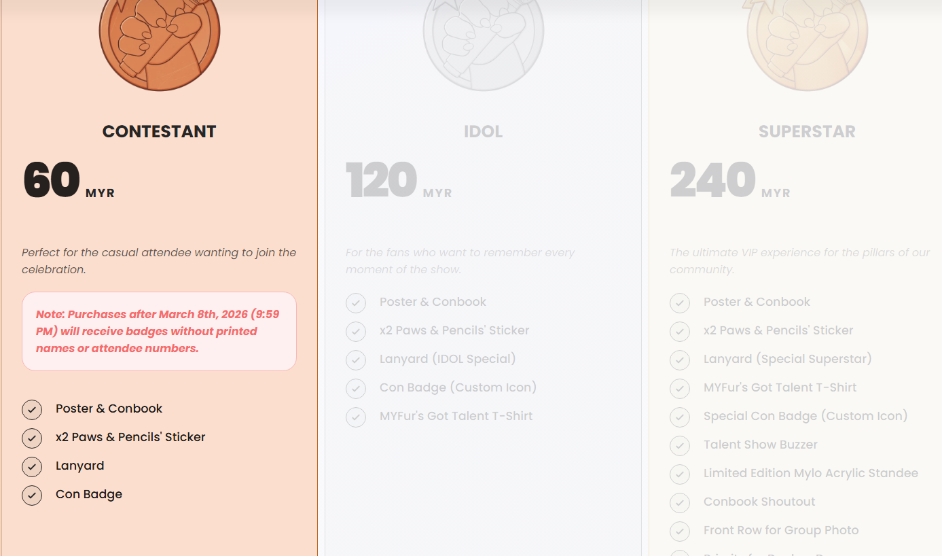
Task: Click checkmark icon next to Contestant Lanyard
Action: (x=32, y=466)
